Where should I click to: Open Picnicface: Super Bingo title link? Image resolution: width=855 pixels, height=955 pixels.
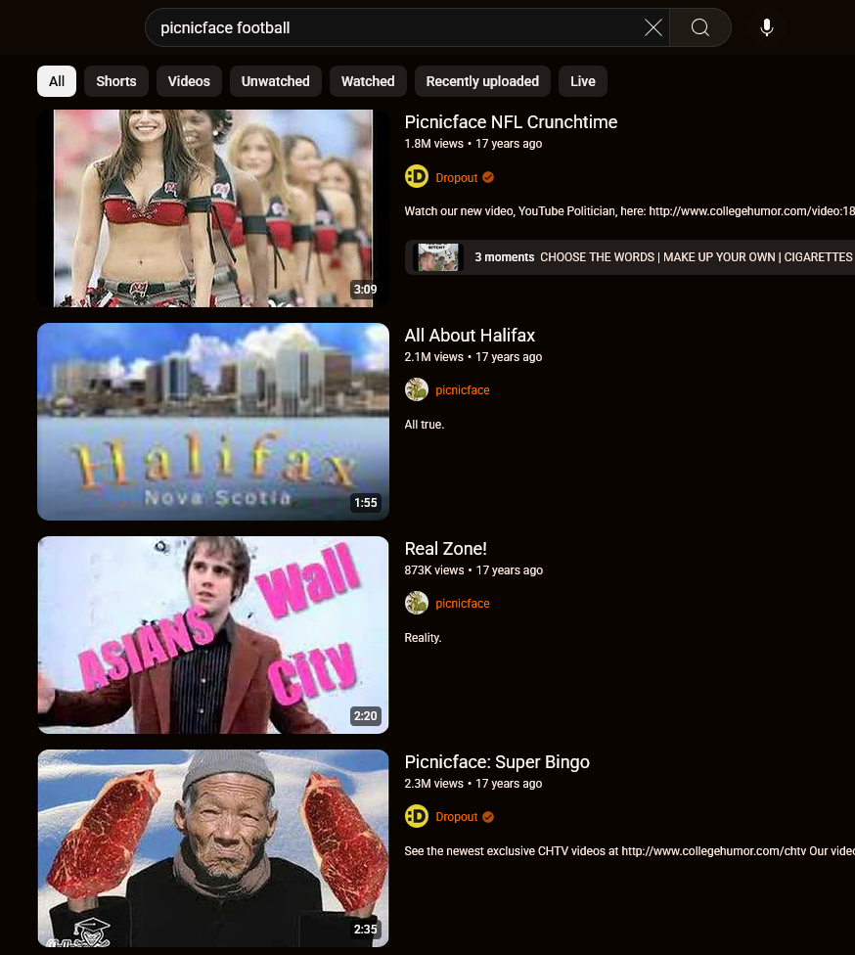[x=497, y=762]
